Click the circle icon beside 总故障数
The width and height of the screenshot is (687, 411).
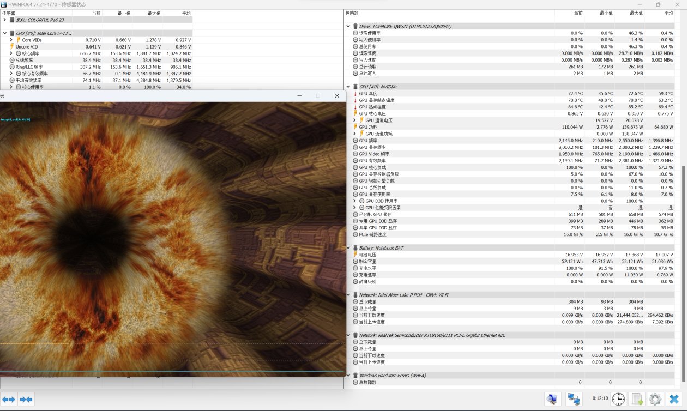355,382
